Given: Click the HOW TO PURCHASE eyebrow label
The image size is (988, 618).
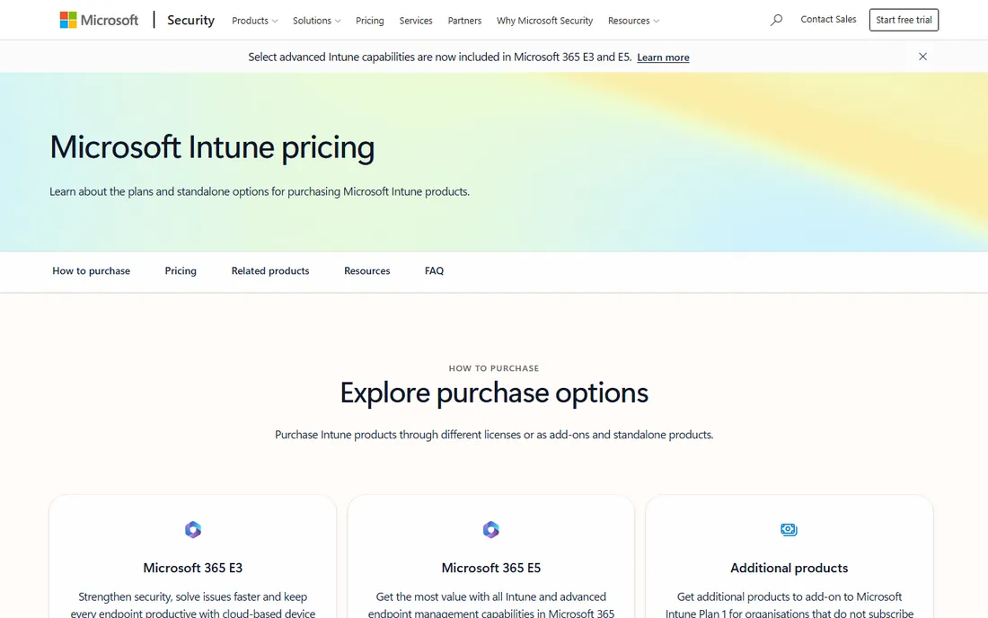Looking at the screenshot, I should (x=494, y=368).
